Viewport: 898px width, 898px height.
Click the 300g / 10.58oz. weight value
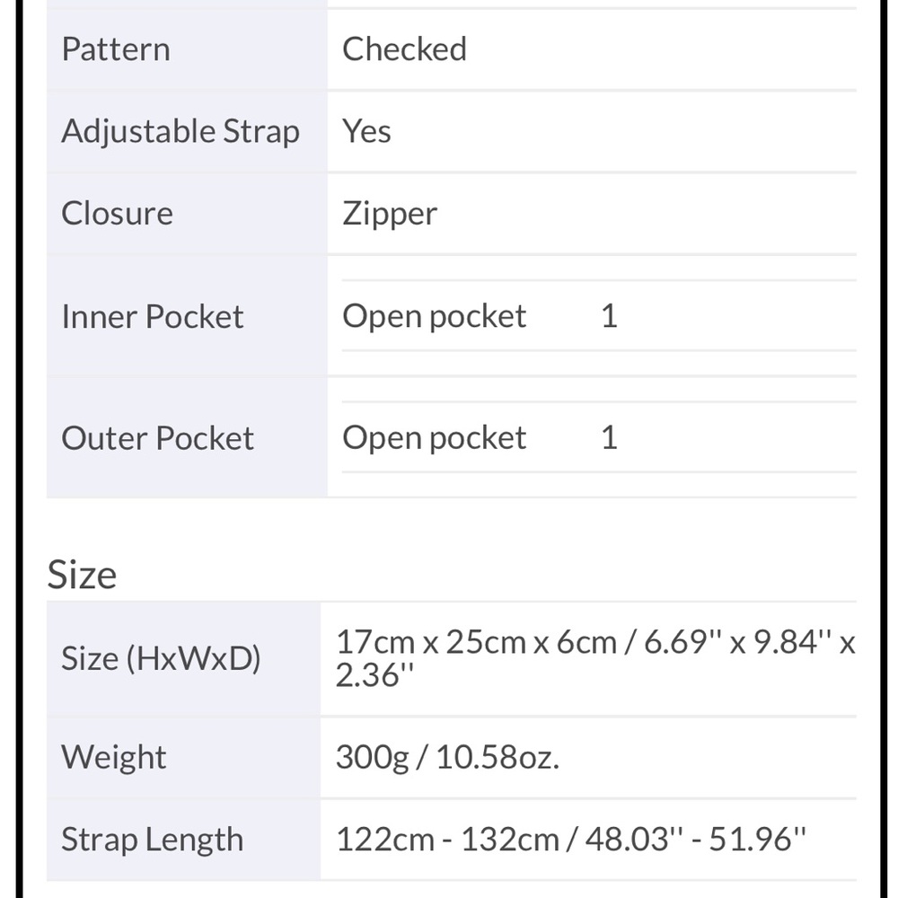(447, 757)
